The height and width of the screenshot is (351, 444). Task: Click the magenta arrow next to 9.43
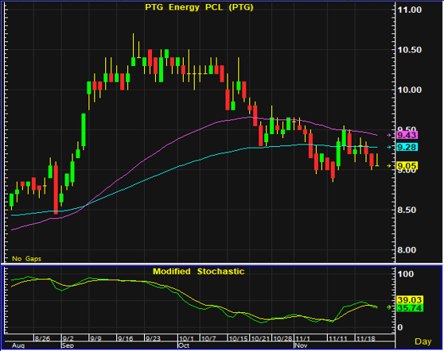click(x=389, y=135)
